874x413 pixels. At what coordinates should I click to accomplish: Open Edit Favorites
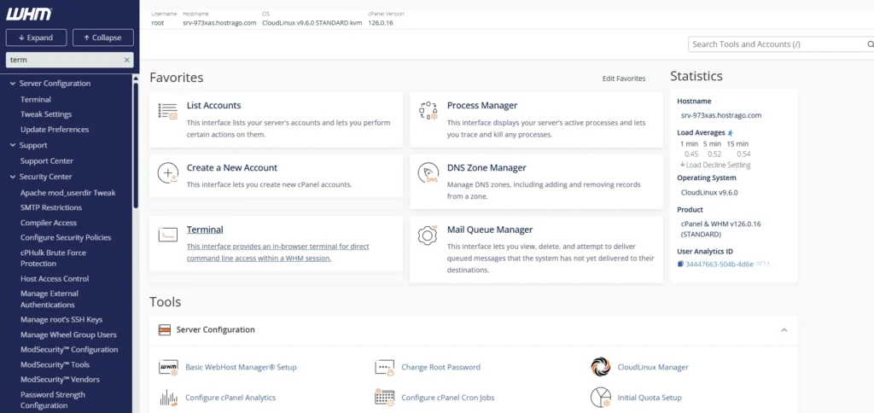(x=624, y=79)
